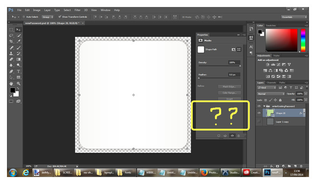
Task: Open the Normal blend mode dropdown
Action: [271, 94]
